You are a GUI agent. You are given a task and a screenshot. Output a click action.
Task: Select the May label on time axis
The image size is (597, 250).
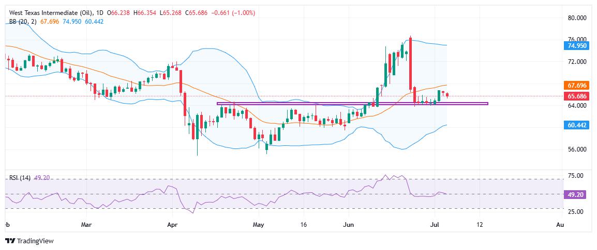(x=259, y=225)
